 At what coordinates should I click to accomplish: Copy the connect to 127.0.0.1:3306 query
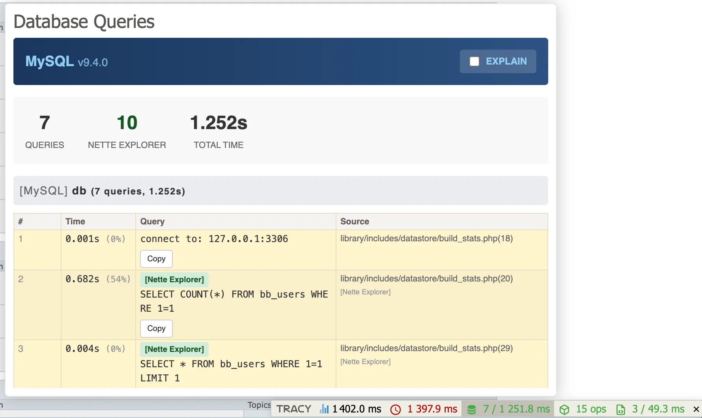tap(156, 259)
